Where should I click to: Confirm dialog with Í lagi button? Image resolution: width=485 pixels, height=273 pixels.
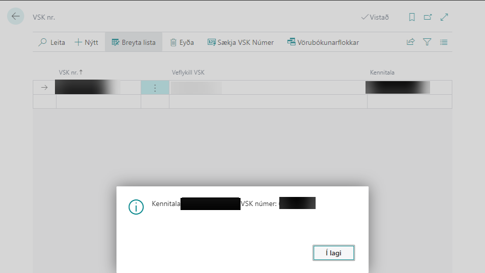333,253
